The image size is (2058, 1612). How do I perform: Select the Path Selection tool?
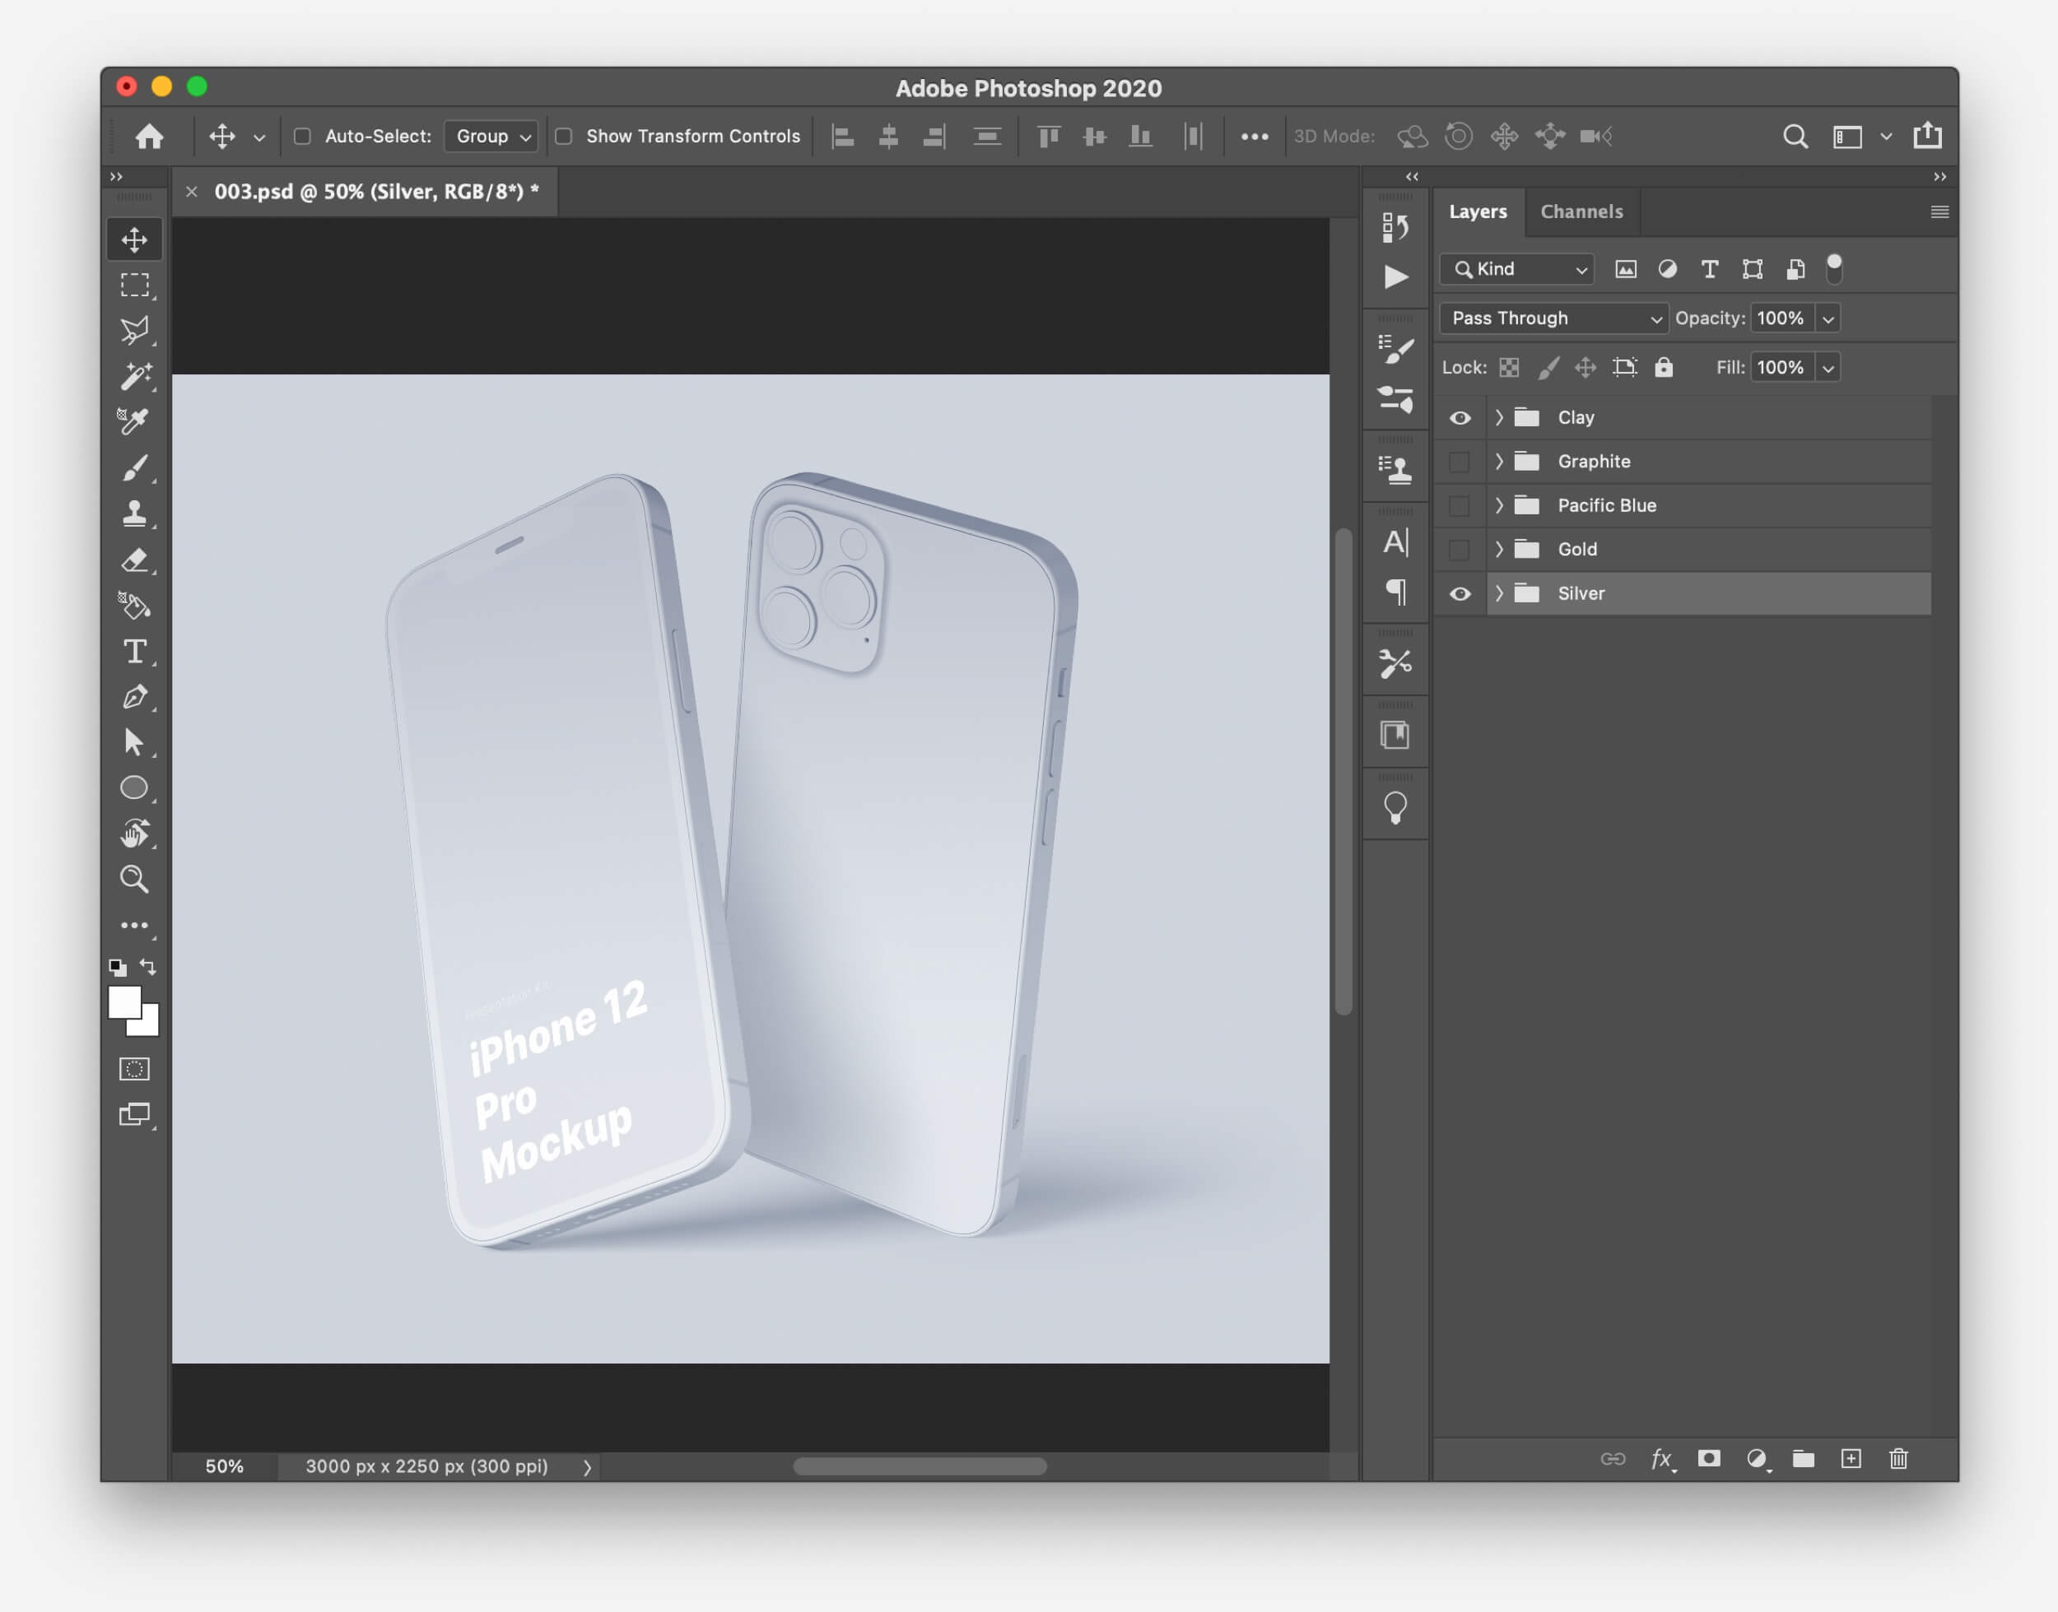pos(134,742)
